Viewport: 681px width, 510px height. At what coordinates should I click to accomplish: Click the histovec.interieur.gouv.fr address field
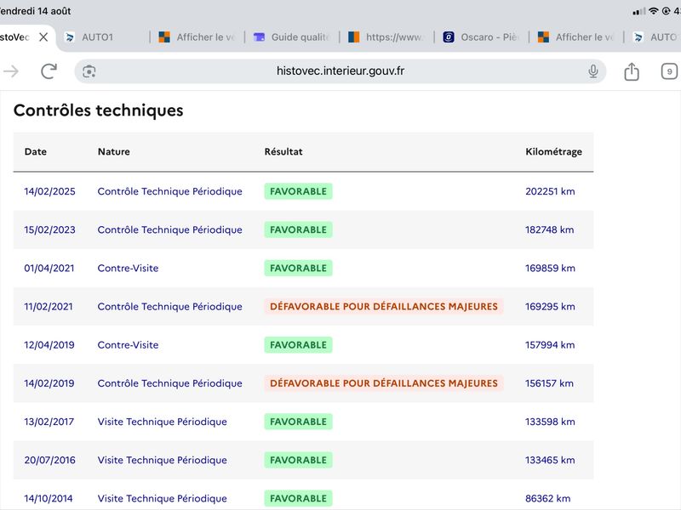tap(340, 71)
